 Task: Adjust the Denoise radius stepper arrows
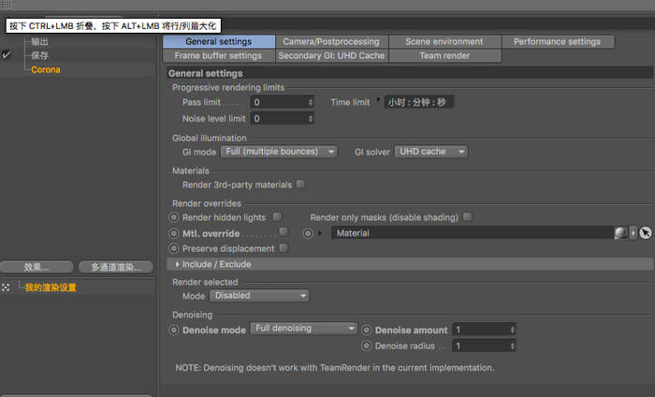click(513, 346)
